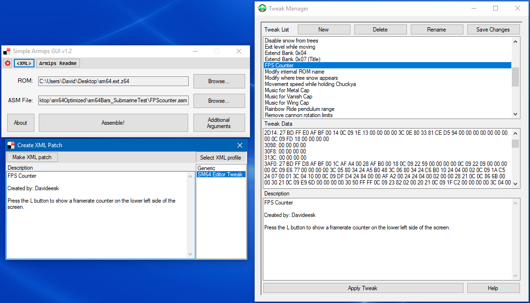Toggle the <XML> patch panel button
The width and height of the screenshot is (530, 303).
pyautogui.click(x=24, y=63)
